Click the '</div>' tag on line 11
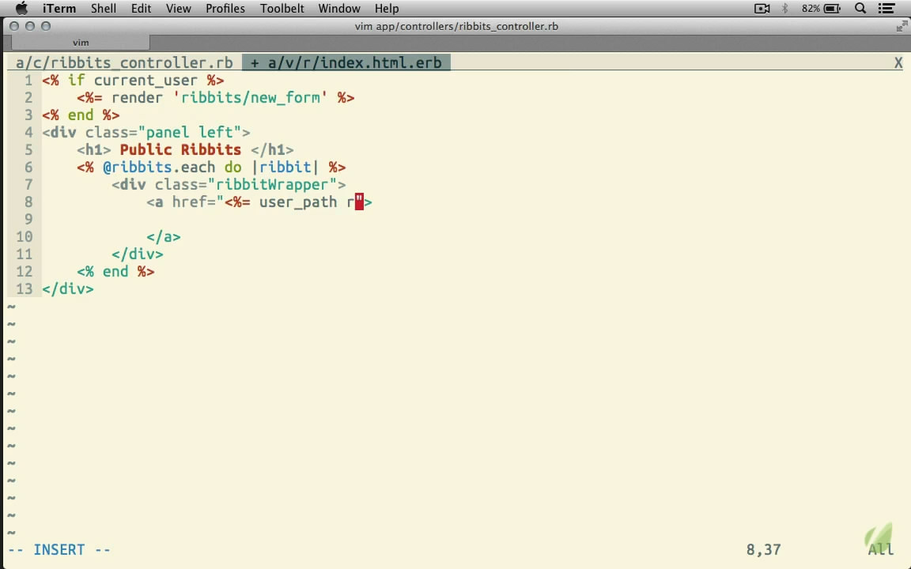 138,254
